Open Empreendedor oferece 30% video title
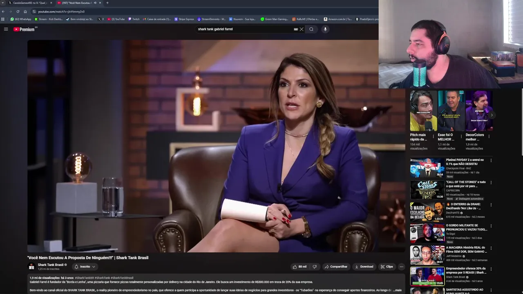 [x=466, y=270]
